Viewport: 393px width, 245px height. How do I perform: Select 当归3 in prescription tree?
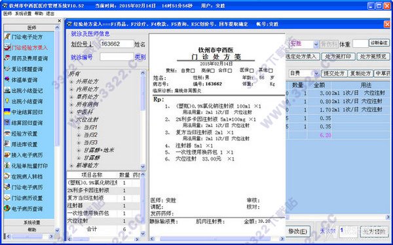[x=90, y=143]
